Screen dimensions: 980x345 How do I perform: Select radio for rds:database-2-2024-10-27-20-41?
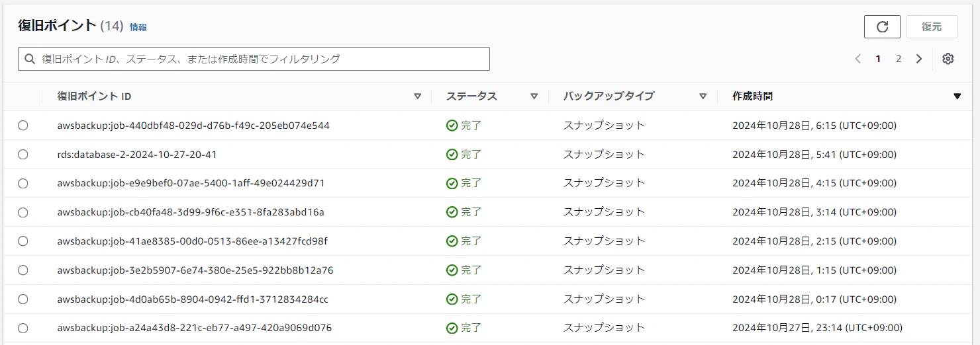[x=23, y=155]
